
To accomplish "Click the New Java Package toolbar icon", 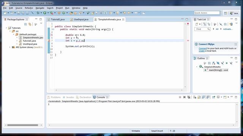I will (x=59, y=13).
